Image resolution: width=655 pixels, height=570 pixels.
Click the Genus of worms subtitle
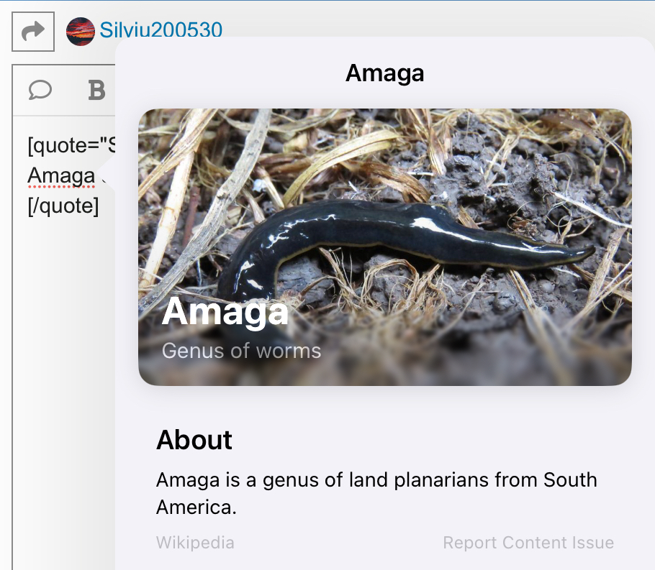pyautogui.click(x=241, y=351)
